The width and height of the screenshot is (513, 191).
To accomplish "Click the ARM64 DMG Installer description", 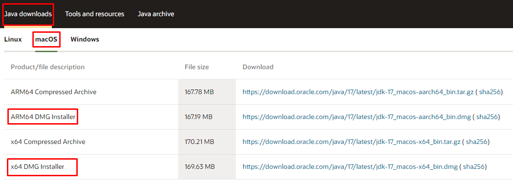I will click(43, 117).
